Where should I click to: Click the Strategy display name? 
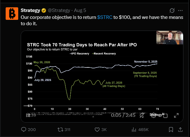[30, 10]
